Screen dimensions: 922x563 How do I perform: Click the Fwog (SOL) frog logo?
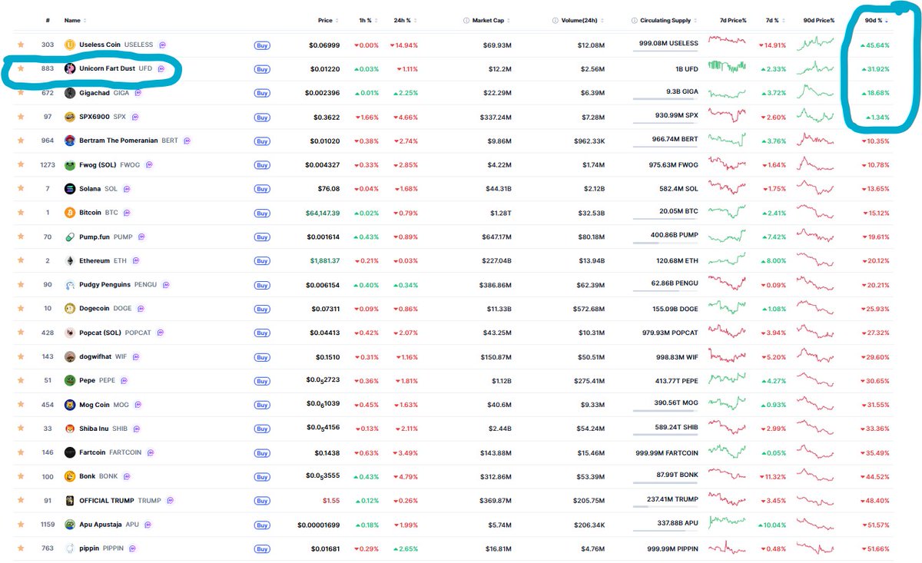(70, 165)
